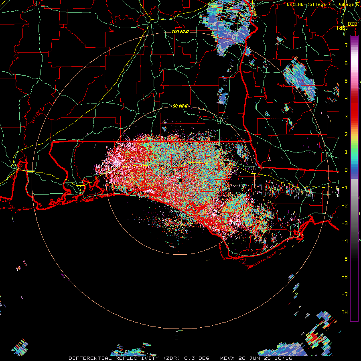The width and height of the screenshot is (361, 361).
Task: Click the '-3' value on the color scale
Action: [345, 223]
